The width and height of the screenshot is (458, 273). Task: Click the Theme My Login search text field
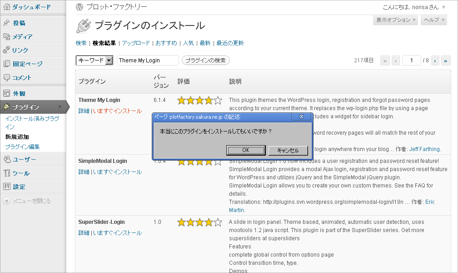(x=148, y=60)
